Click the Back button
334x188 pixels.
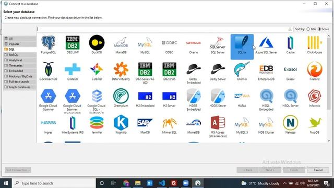pos(247,170)
